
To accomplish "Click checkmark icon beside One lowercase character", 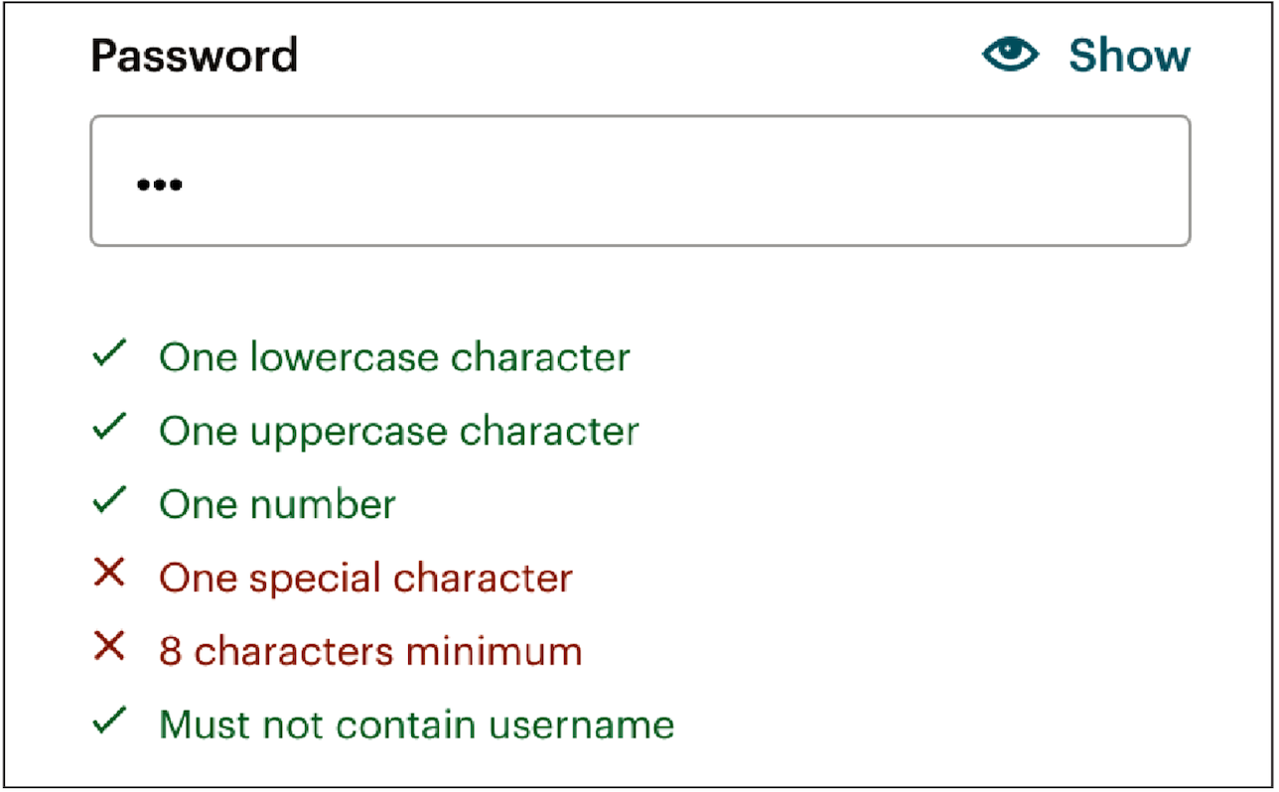I will 108,355.
